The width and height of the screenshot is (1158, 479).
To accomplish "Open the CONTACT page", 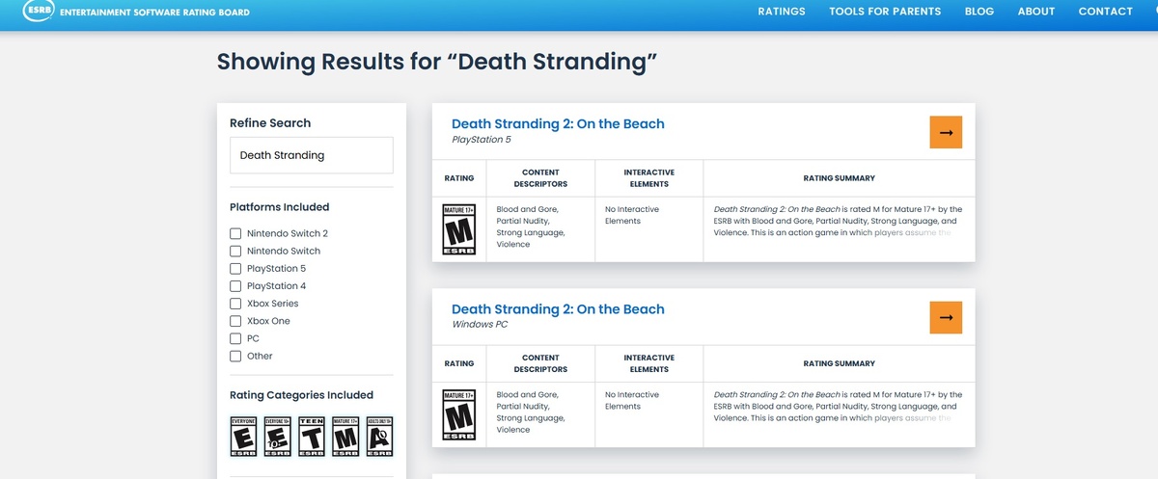I will coord(1106,12).
